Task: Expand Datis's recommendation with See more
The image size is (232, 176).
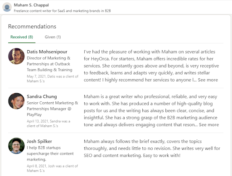Action: 208,80
